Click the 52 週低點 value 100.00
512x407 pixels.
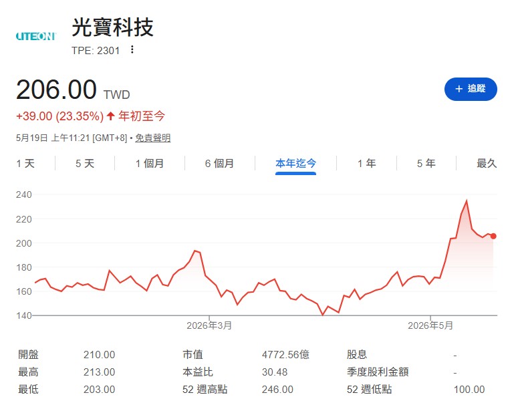pyautogui.click(x=469, y=390)
